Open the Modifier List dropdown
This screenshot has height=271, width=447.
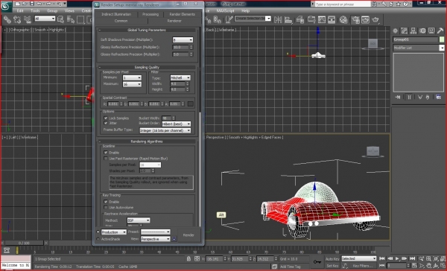click(x=419, y=48)
